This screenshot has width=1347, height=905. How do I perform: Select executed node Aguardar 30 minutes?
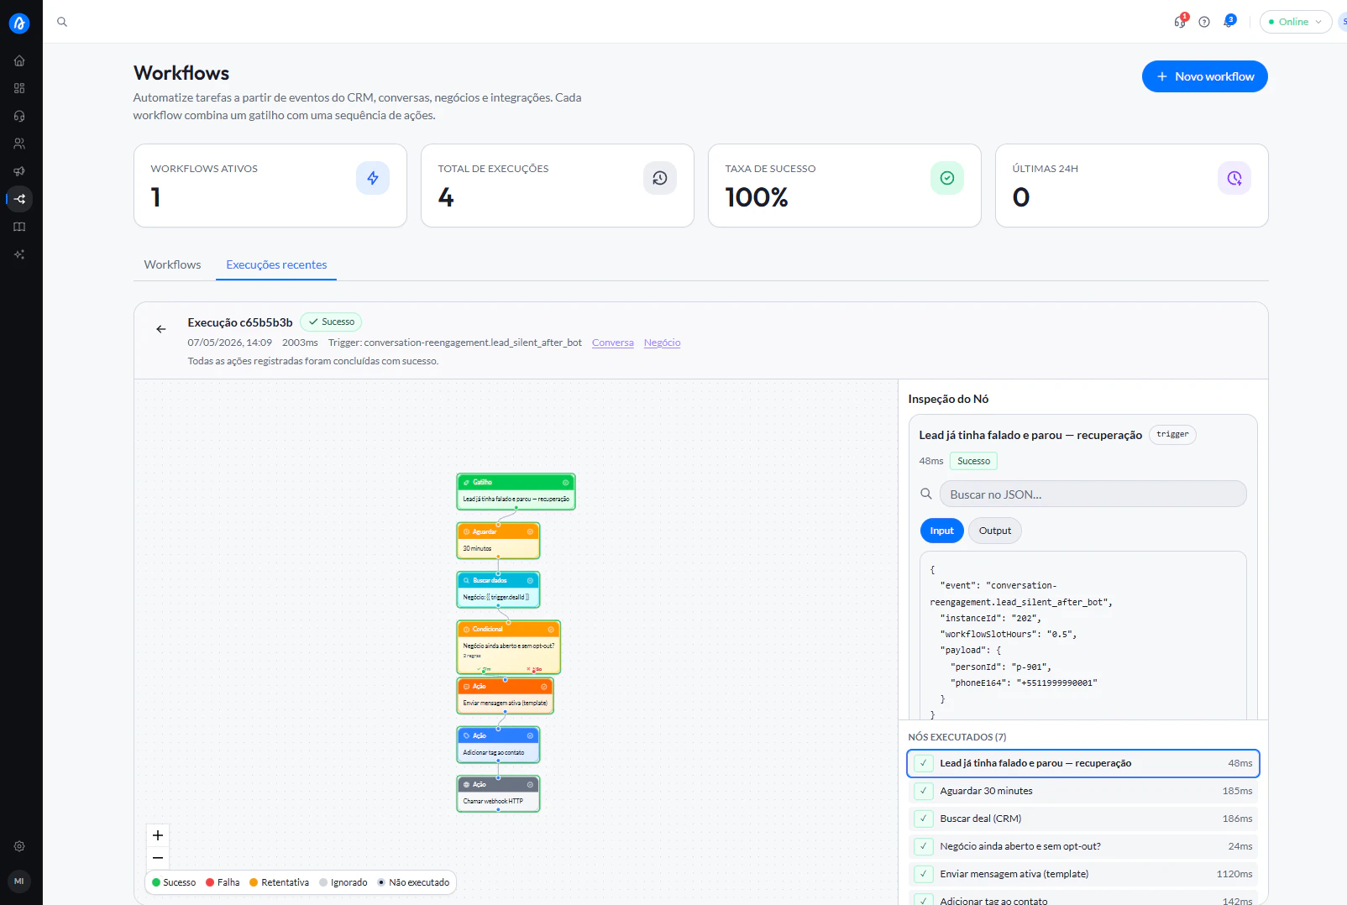1083,791
